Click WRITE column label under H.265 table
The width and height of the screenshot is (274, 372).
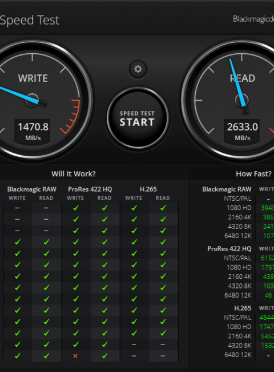(x=134, y=198)
